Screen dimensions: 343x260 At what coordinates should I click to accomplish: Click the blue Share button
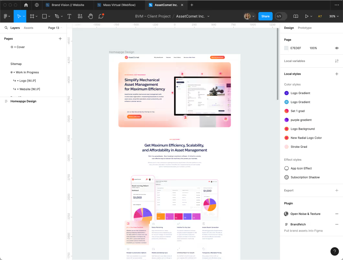point(265,16)
